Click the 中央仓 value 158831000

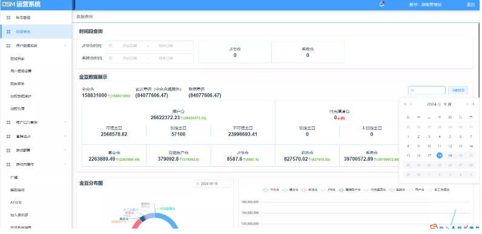94,96
